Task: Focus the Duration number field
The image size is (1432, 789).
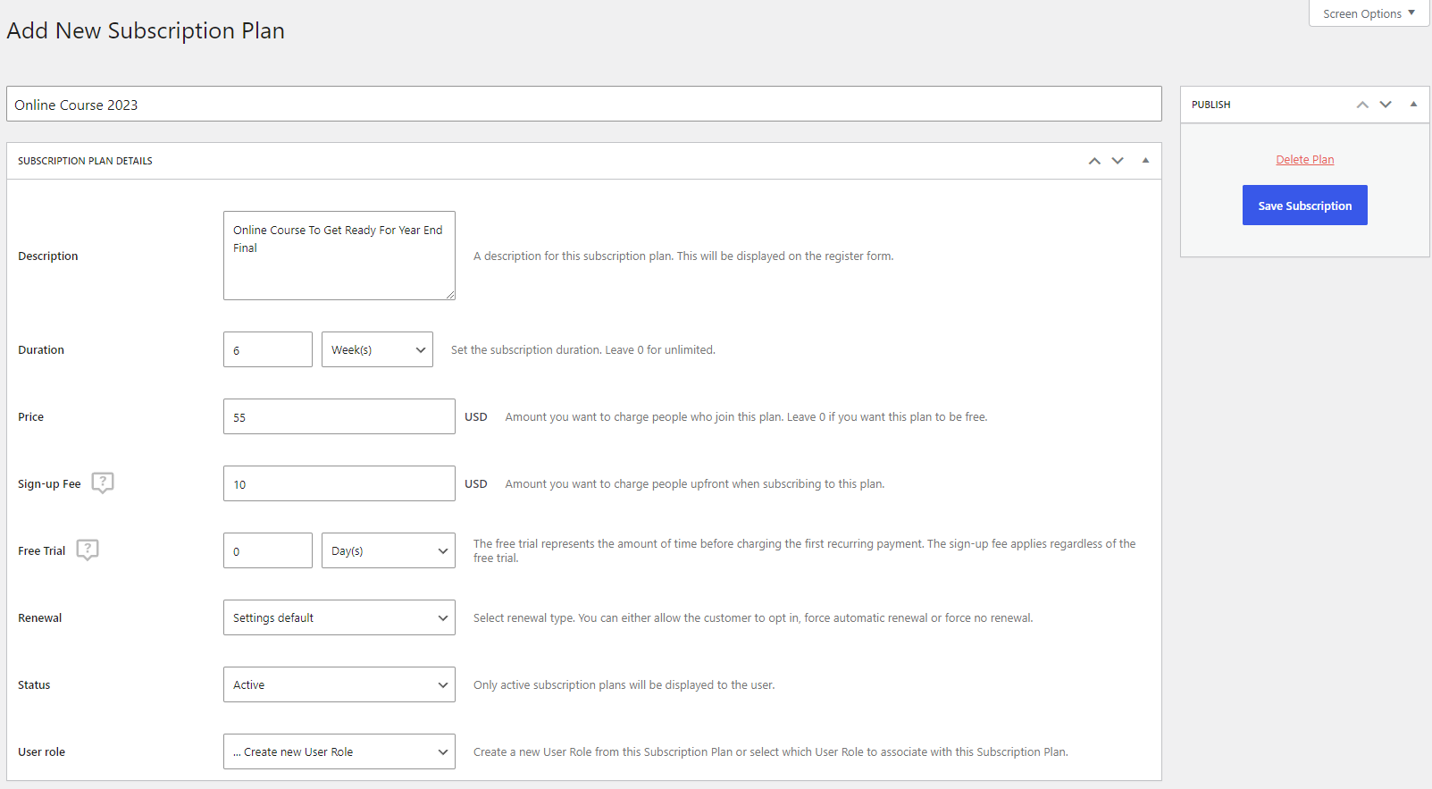Action: [268, 349]
